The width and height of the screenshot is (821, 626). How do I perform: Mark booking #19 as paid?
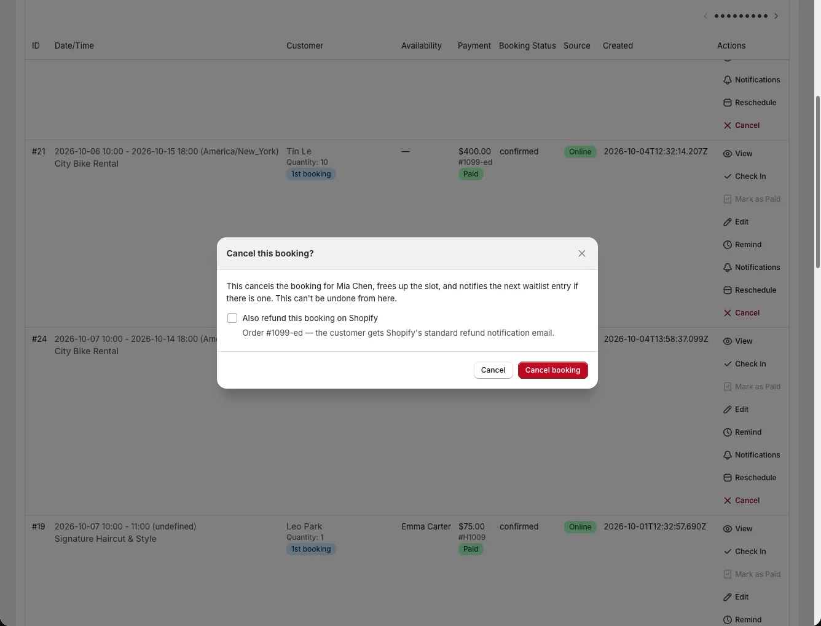tap(752, 574)
